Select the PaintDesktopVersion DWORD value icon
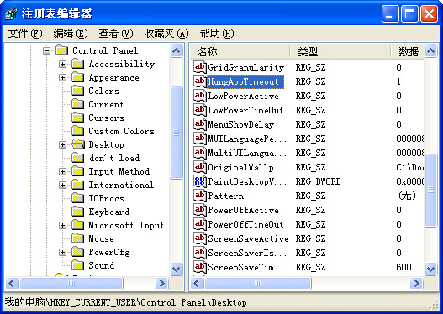This screenshot has height=314, width=443. pos(199,181)
